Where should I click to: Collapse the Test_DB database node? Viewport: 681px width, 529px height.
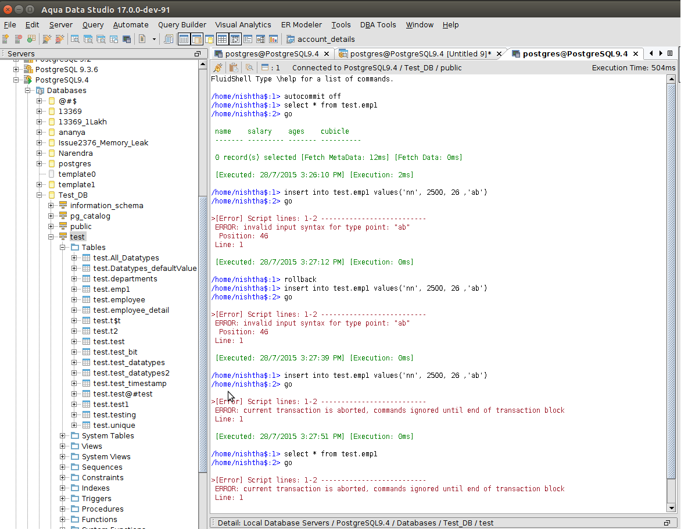(x=40, y=195)
